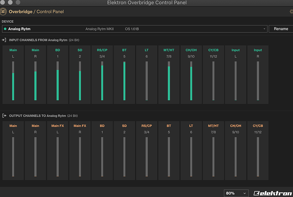Click the output LT 6 level meter
Screen dimensions: 293x197
click(x=191, y=157)
